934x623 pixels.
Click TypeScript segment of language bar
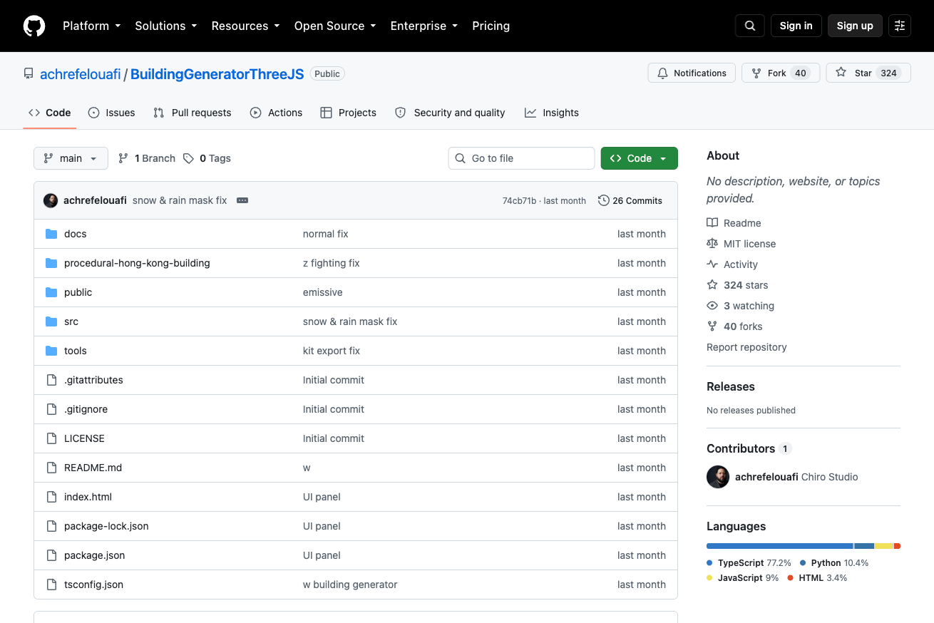(x=779, y=546)
